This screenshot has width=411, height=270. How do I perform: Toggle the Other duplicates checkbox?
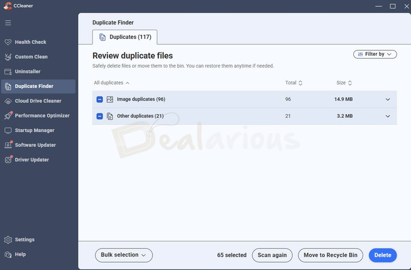click(99, 116)
